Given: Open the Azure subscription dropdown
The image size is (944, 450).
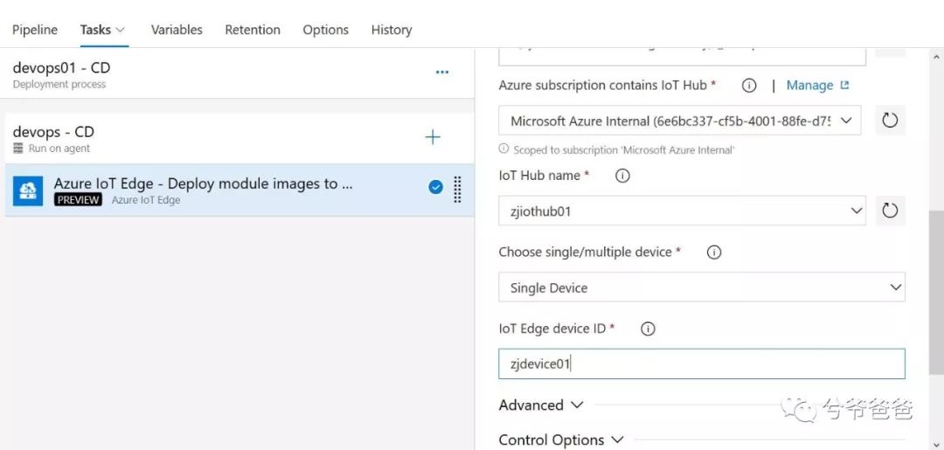Looking at the screenshot, I should [680, 121].
